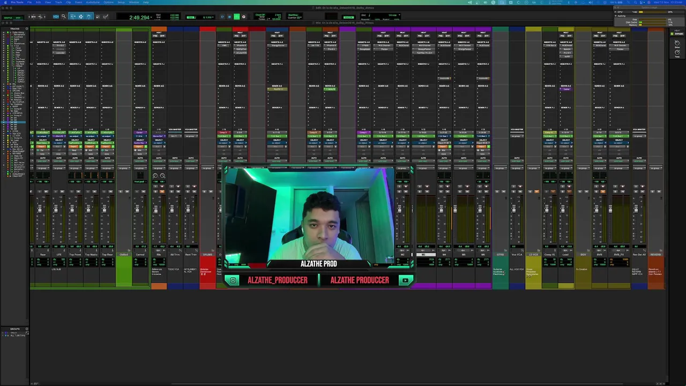Unmute the LD VOX track
Screen dimensions: 686x386
click(536, 191)
